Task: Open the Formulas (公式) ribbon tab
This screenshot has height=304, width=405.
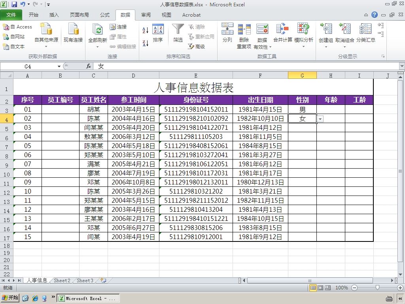Action: 105,15
